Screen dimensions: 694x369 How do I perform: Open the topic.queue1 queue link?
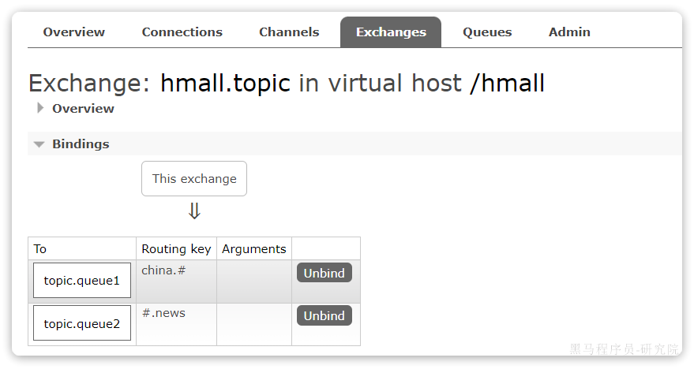pos(82,281)
